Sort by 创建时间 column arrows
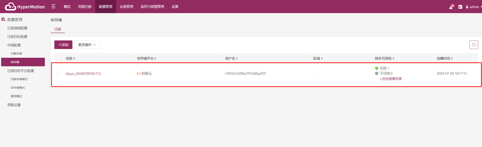 click(x=452, y=58)
